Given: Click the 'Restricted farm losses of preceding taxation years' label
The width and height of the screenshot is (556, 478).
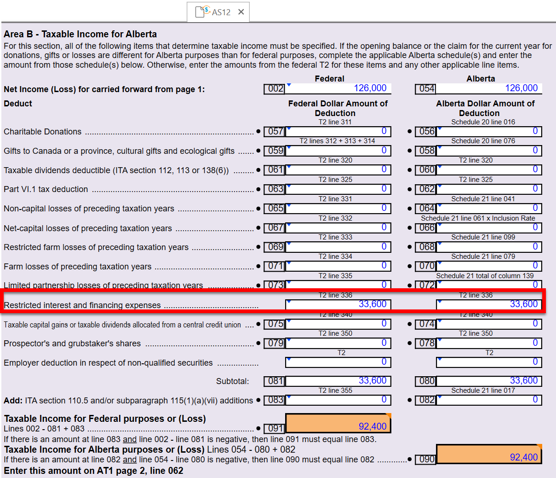Looking at the screenshot, I should 96,247.
